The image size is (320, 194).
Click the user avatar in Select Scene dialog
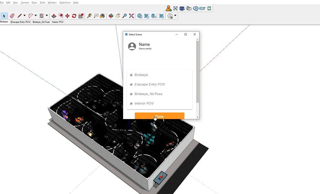(132, 46)
